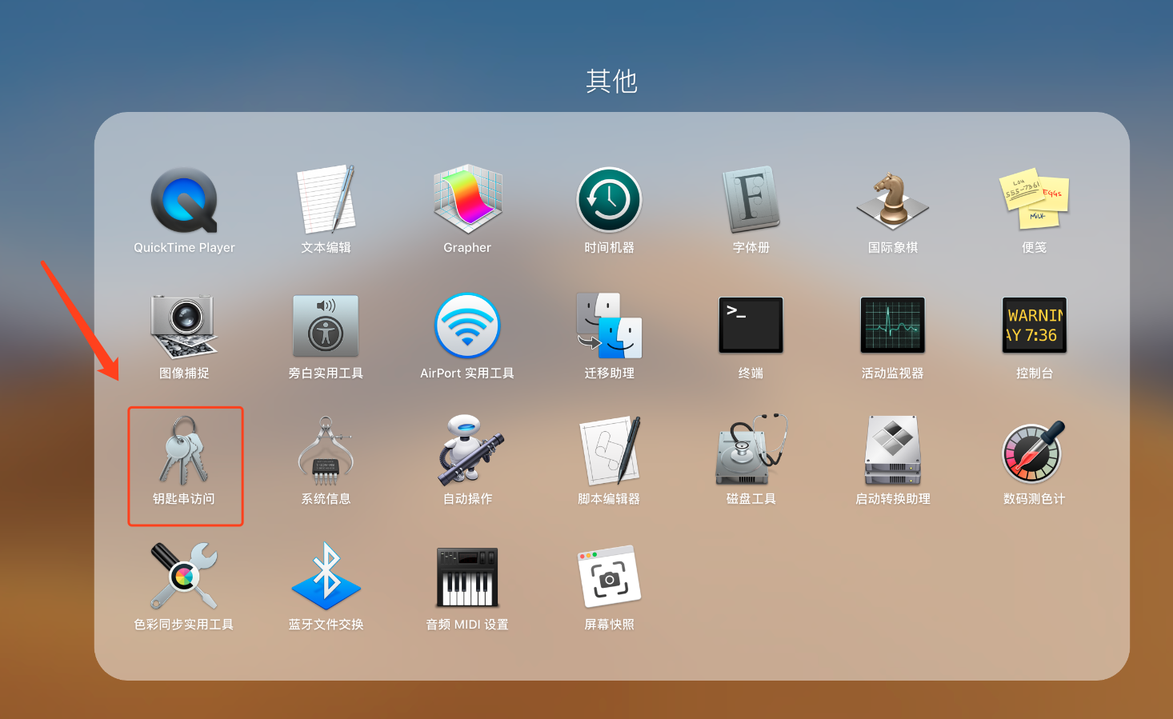This screenshot has height=719, width=1173.
Task: Open the Grapher application
Action: point(467,201)
